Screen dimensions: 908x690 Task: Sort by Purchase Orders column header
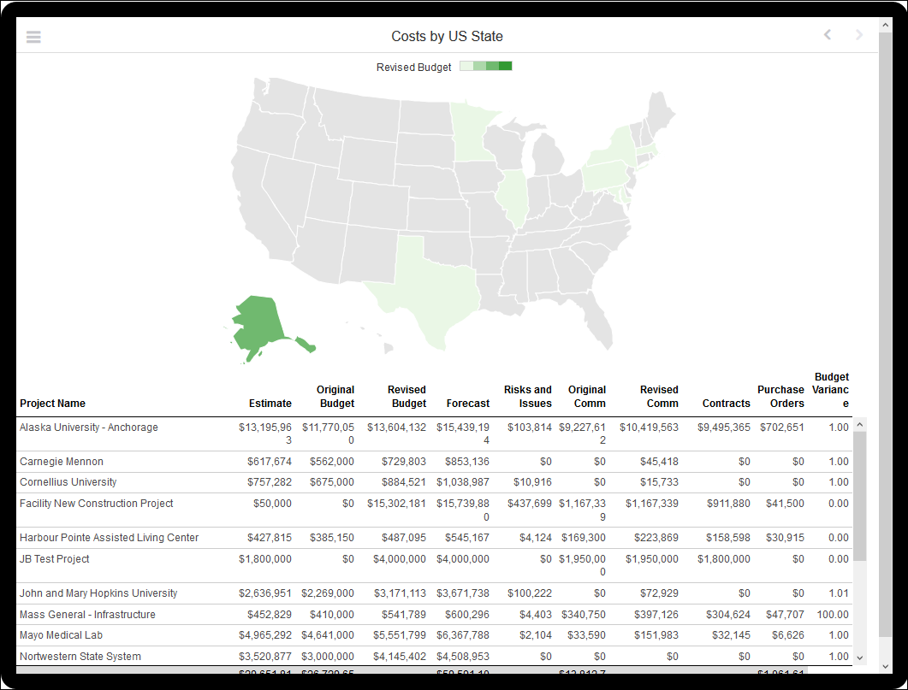[x=780, y=396]
